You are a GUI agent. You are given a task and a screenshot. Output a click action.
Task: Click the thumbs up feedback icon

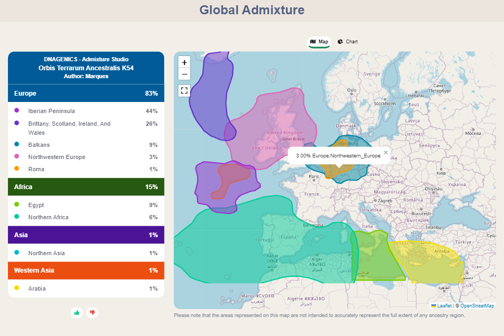tap(77, 313)
